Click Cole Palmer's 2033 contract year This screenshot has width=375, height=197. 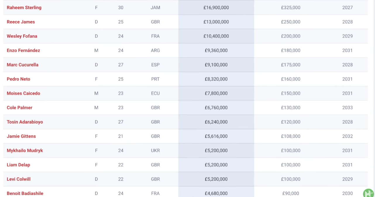(348, 108)
